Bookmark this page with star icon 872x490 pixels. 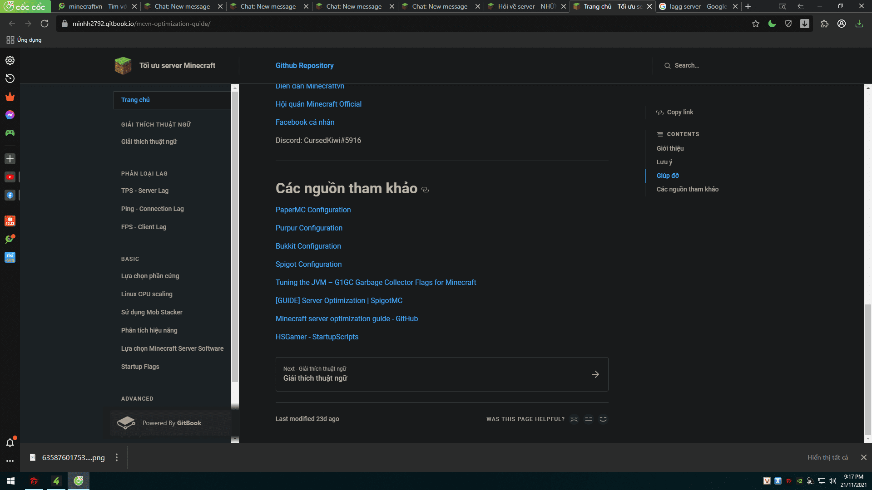point(755,24)
